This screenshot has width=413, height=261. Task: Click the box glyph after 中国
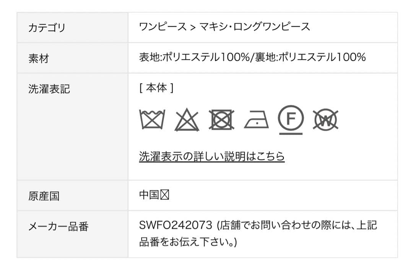click(165, 195)
